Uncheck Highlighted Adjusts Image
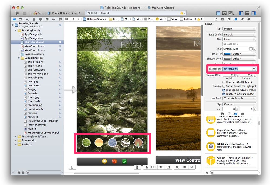Viewport: 270px width, 185px height. (x=224, y=90)
